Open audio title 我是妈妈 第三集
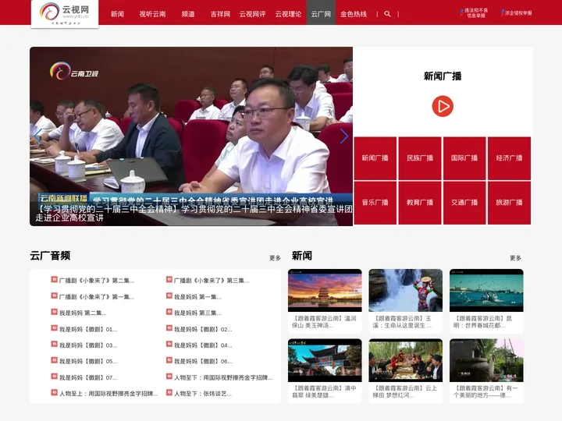The height and width of the screenshot is (421, 562). pos(197,313)
